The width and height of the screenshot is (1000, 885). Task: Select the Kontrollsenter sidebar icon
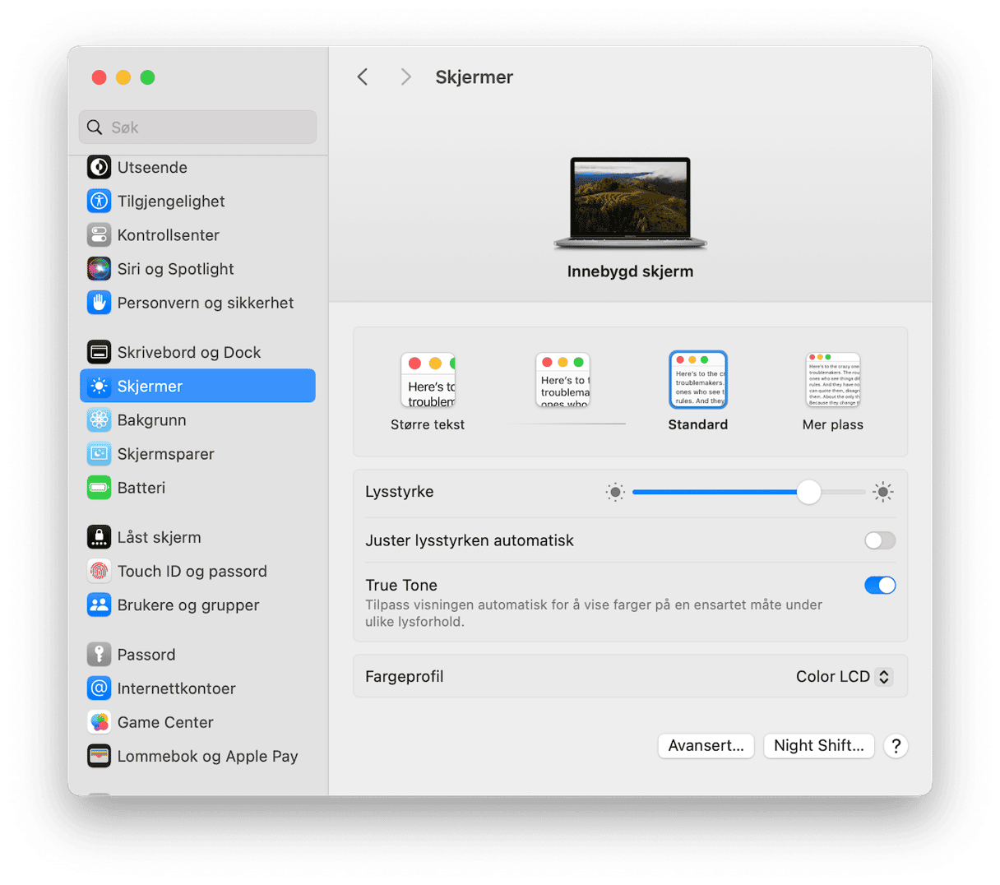pos(99,235)
